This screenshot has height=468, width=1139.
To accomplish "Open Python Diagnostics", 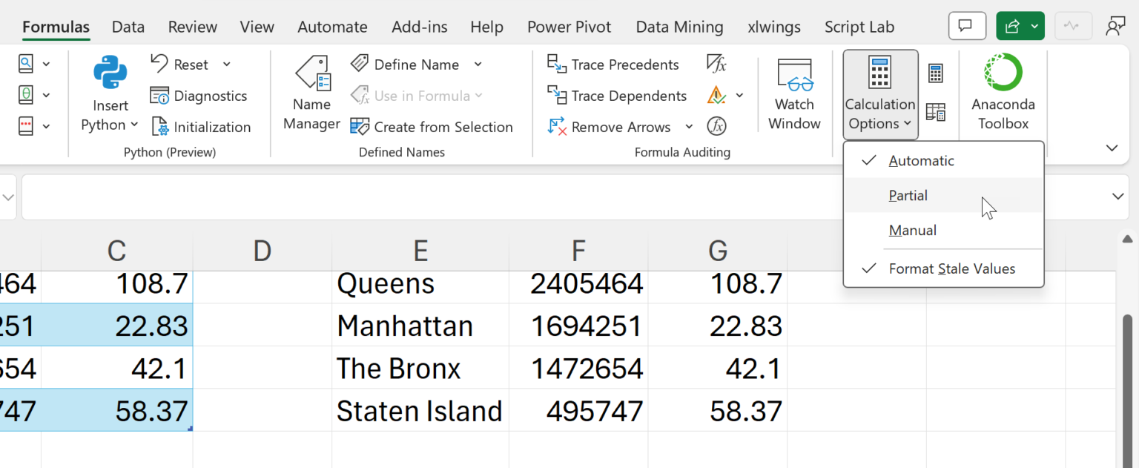I will (x=199, y=96).
